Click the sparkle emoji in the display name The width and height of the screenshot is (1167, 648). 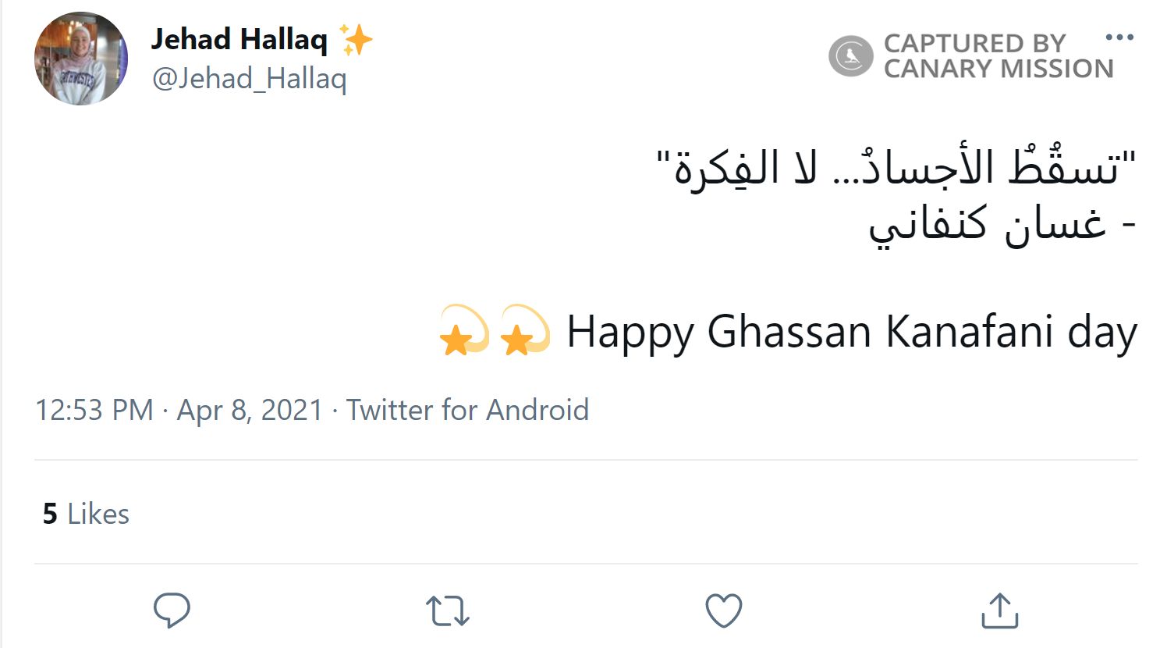point(356,38)
